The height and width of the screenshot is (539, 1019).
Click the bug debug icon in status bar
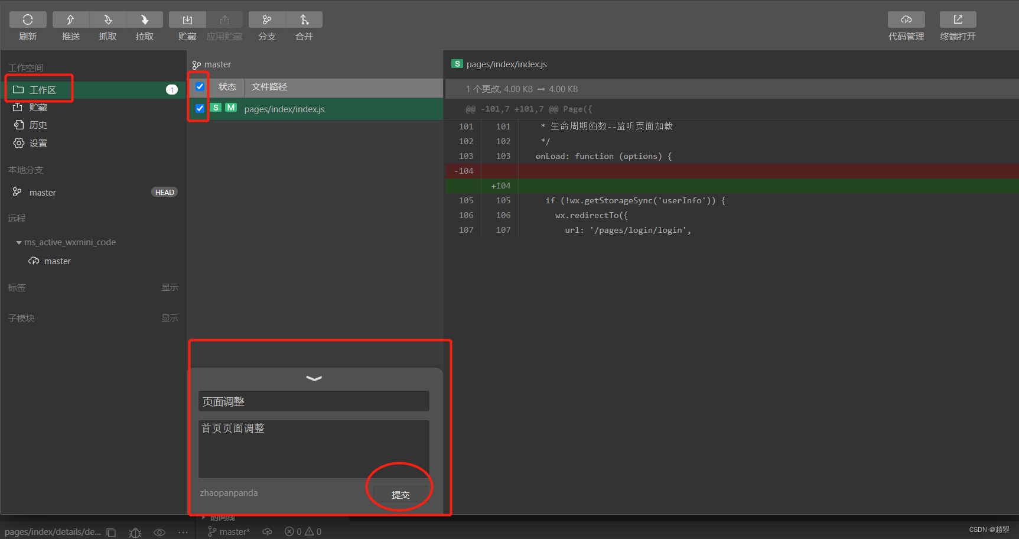click(135, 532)
